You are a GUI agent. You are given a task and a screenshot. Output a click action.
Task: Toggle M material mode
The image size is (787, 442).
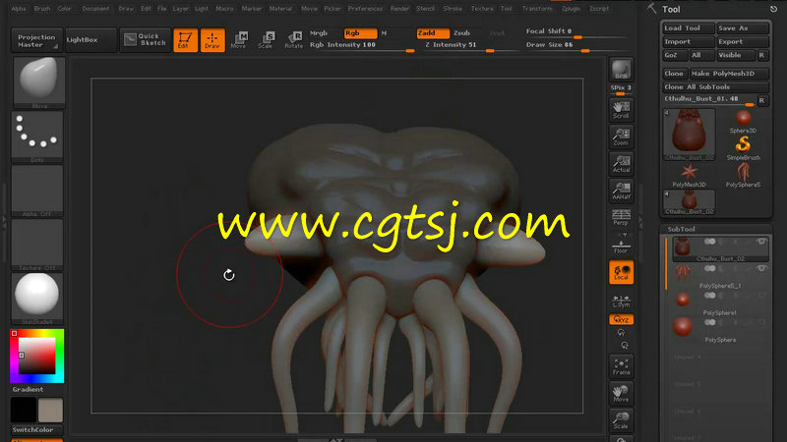click(x=385, y=33)
